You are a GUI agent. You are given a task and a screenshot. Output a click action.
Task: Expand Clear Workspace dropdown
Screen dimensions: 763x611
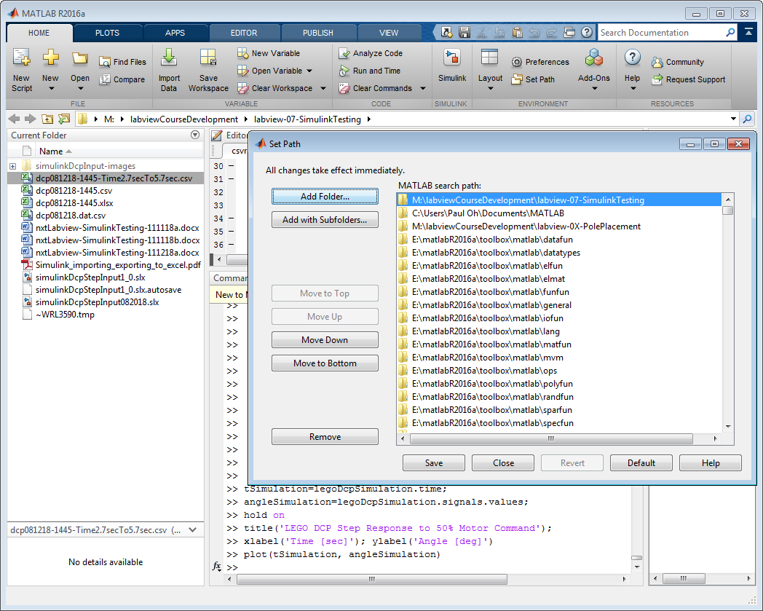click(323, 89)
